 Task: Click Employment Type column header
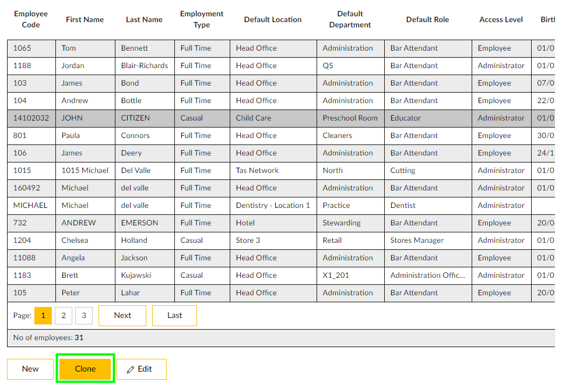[x=202, y=19]
